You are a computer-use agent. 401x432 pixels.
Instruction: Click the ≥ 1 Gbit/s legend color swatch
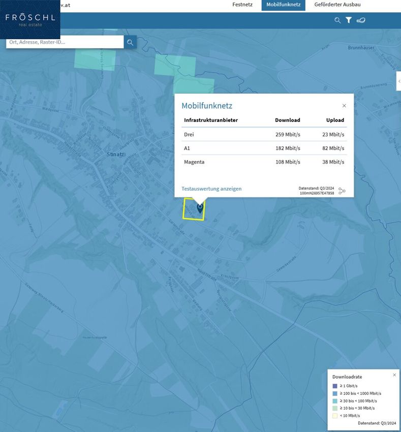(x=335, y=386)
